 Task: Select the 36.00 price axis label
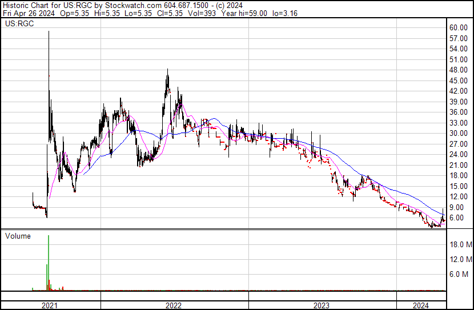459,112
